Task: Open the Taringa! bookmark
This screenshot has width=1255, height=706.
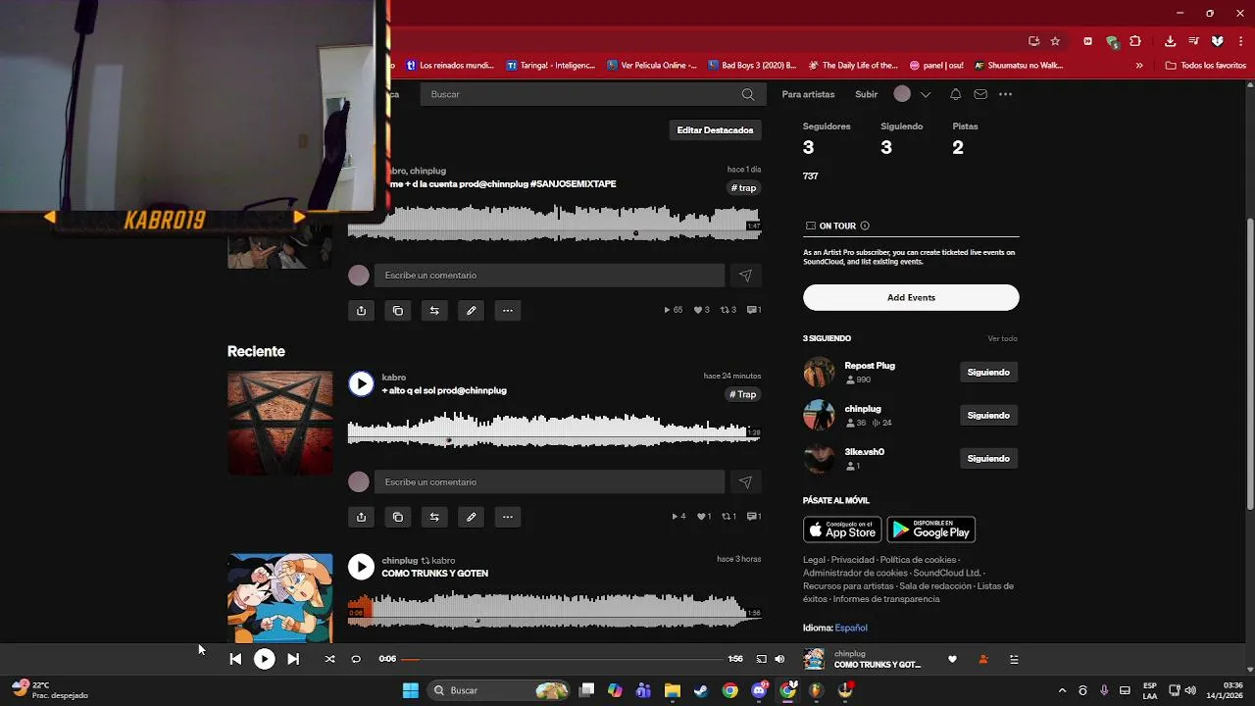Action: pyautogui.click(x=551, y=66)
